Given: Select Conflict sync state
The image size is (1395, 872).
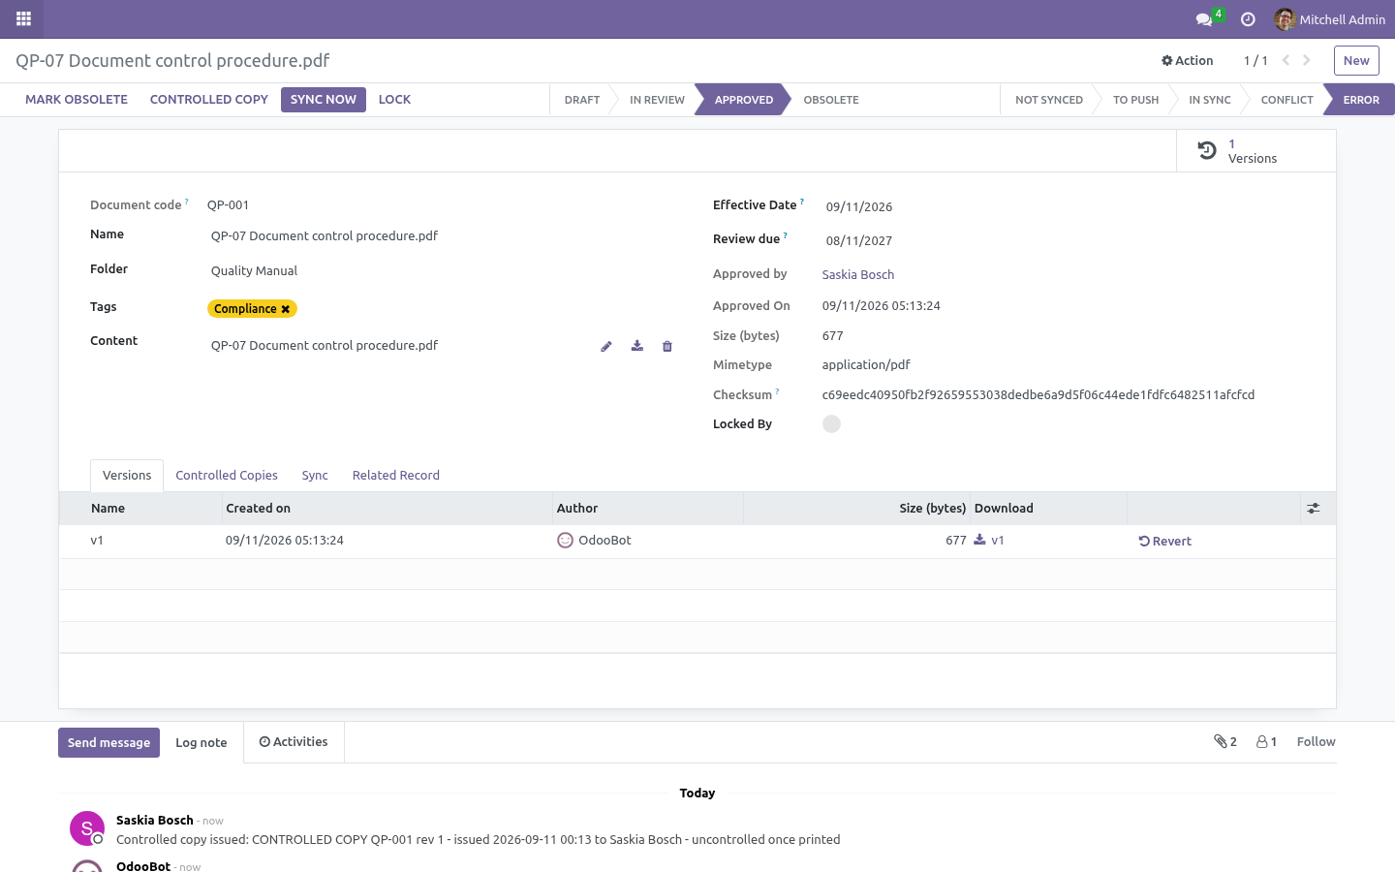Looking at the screenshot, I should 1286,100.
